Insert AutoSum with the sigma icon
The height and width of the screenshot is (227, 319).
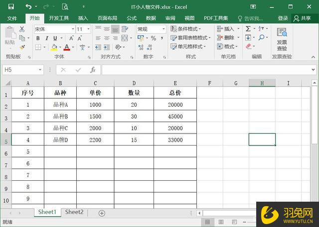248,29
